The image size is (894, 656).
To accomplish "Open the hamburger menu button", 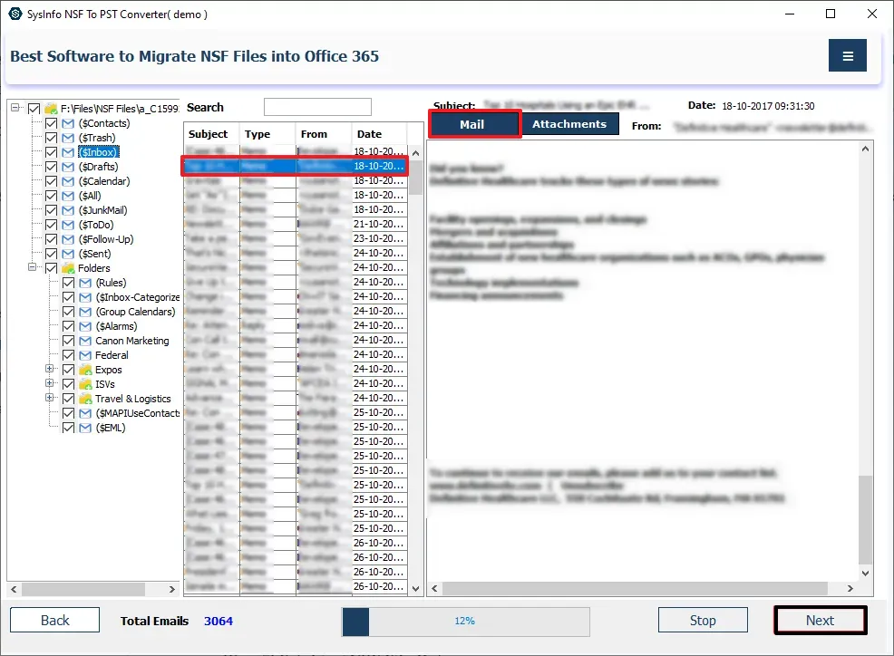I will (847, 56).
